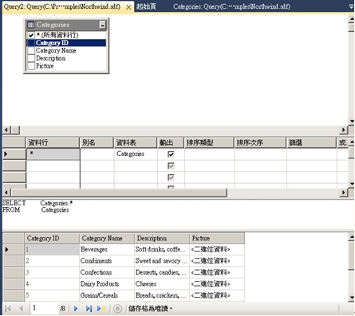Viewport: 355px width, 316px height.
Task: Switch to the Query2 tab
Action: coord(62,6)
